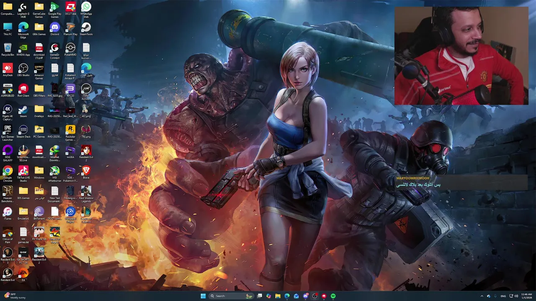Open the GameCube Games folder
This screenshot has width=536, height=301.
point(39,10)
